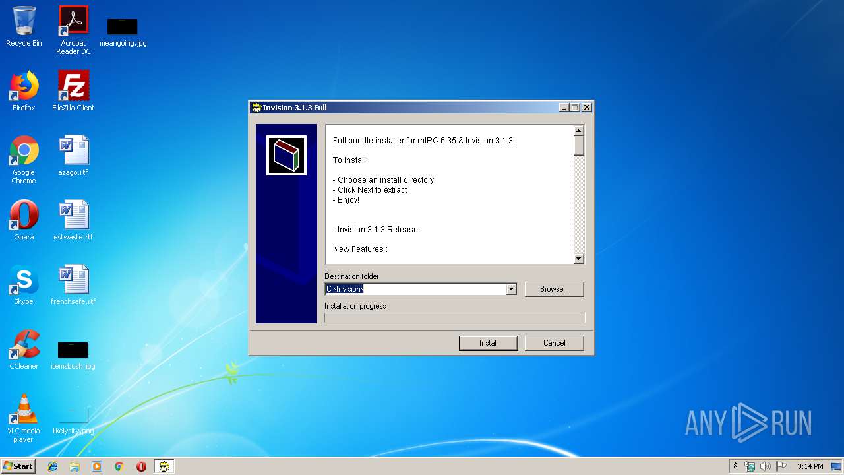
Task: Open Chrome from the taskbar
Action: point(119,466)
